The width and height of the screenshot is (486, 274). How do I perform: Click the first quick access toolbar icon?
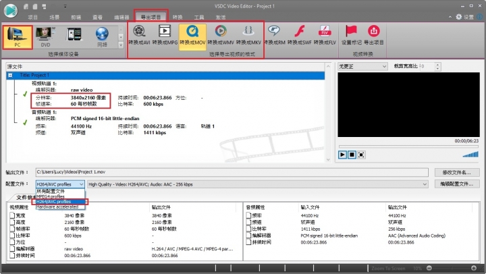click(x=26, y=6)
